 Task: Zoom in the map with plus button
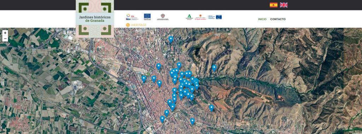click(x=5, y=33)
